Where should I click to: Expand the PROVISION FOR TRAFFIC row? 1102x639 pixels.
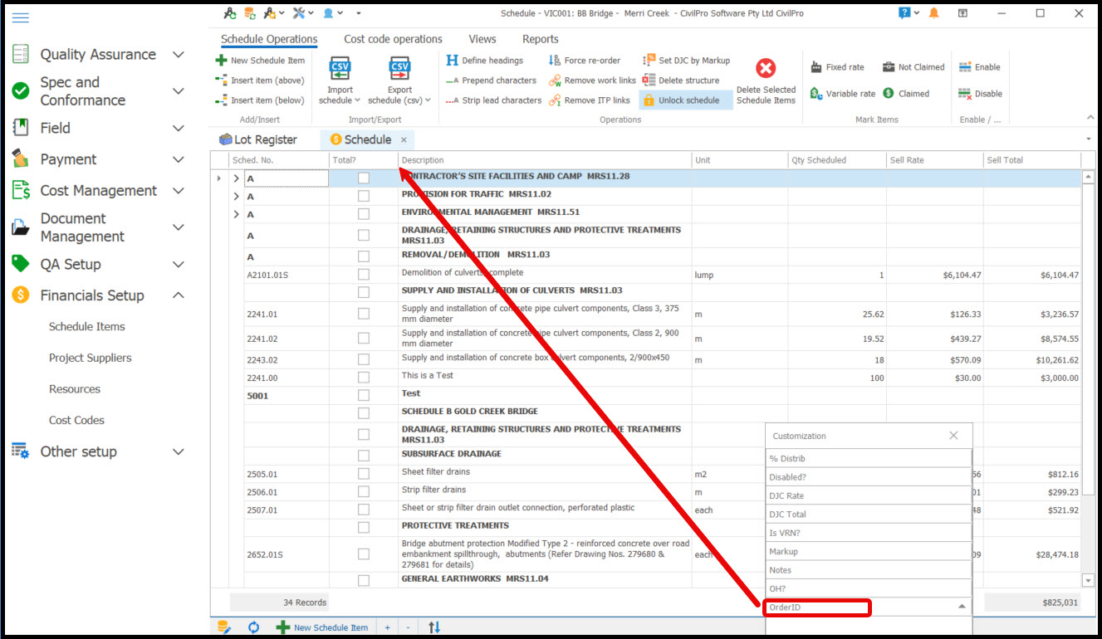[x=236, y=197]
